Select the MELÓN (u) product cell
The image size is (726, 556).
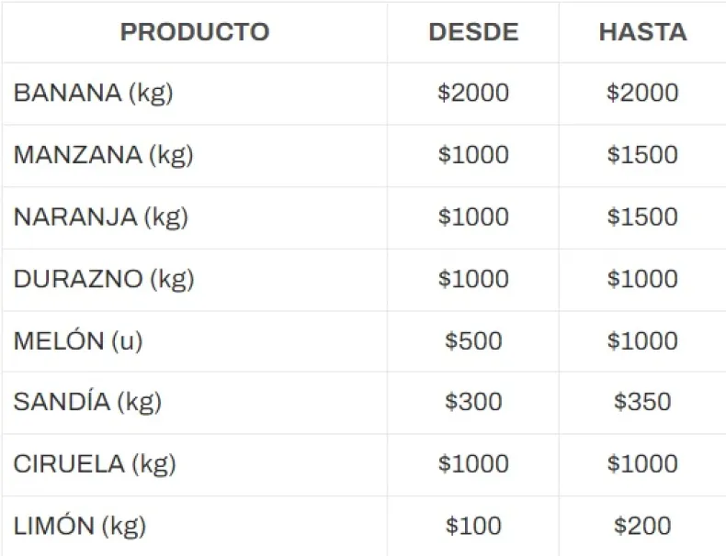tap(78, 340)
